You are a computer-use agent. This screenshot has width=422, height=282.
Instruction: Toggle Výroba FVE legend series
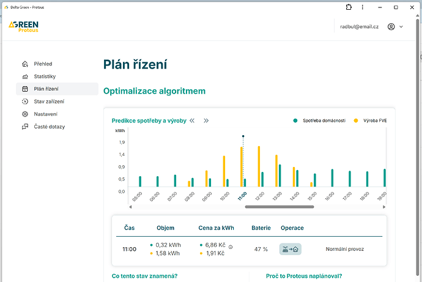[373, 121]
